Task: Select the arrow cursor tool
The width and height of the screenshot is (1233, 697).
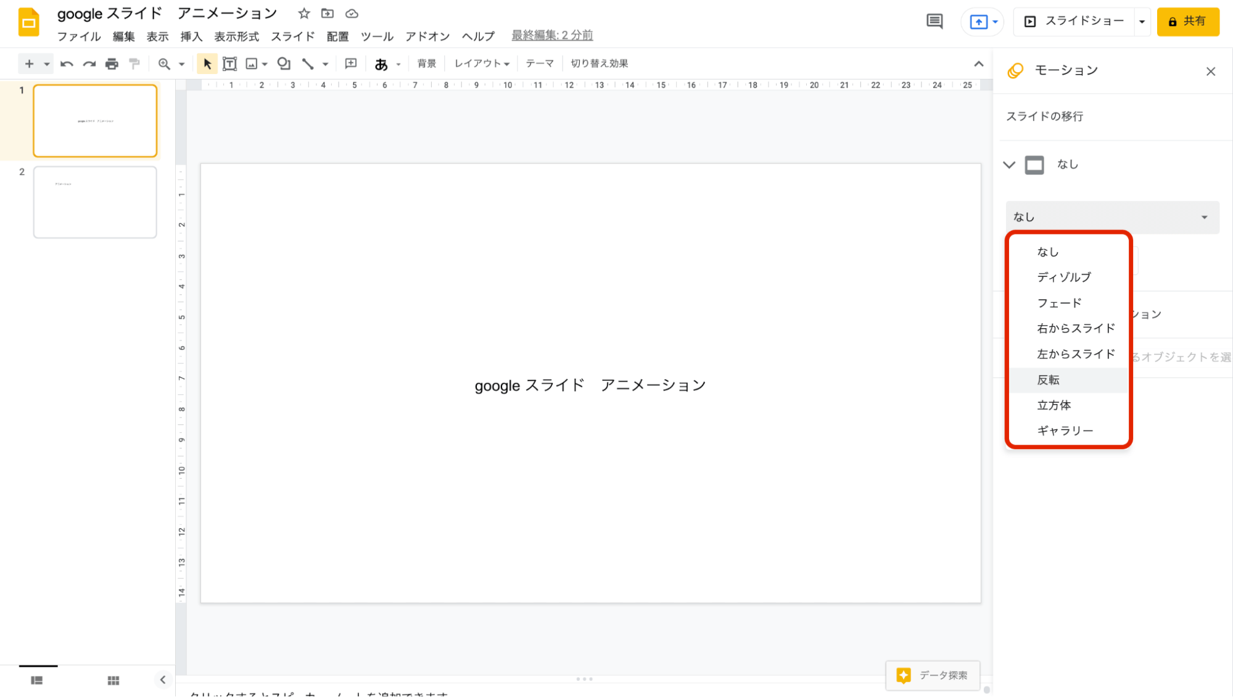Action: click(x=207, y=64)
